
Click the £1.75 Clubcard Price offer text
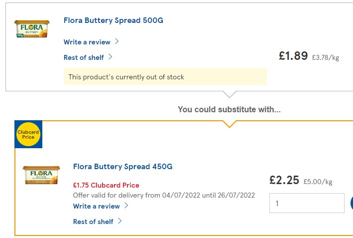(106, 185)
